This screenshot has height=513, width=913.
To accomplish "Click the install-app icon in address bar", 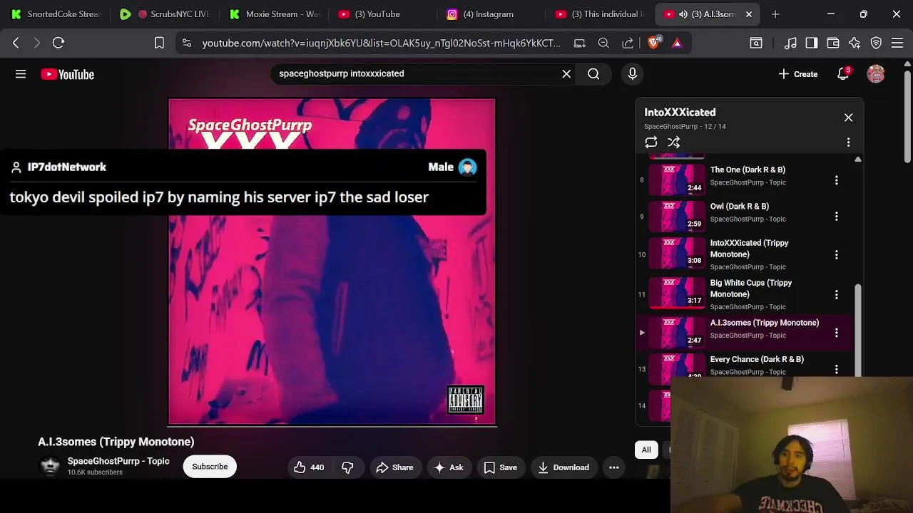I will tap(579, 43).
